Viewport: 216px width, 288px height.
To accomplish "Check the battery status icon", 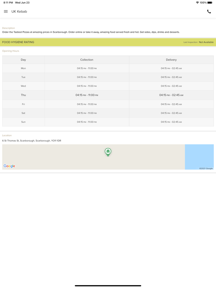I will [210, 2].
